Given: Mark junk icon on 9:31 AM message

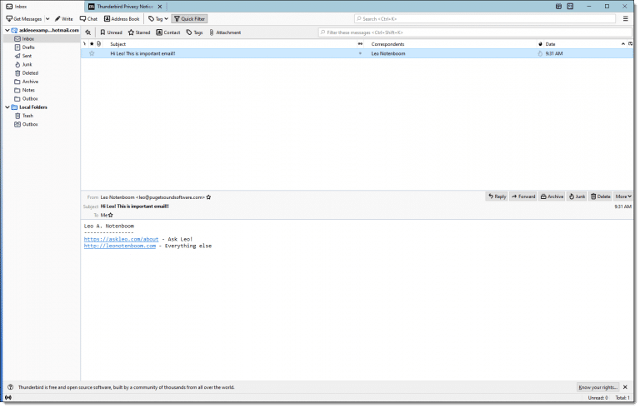Looking at the screenshot, I should (x=540, y=53).
